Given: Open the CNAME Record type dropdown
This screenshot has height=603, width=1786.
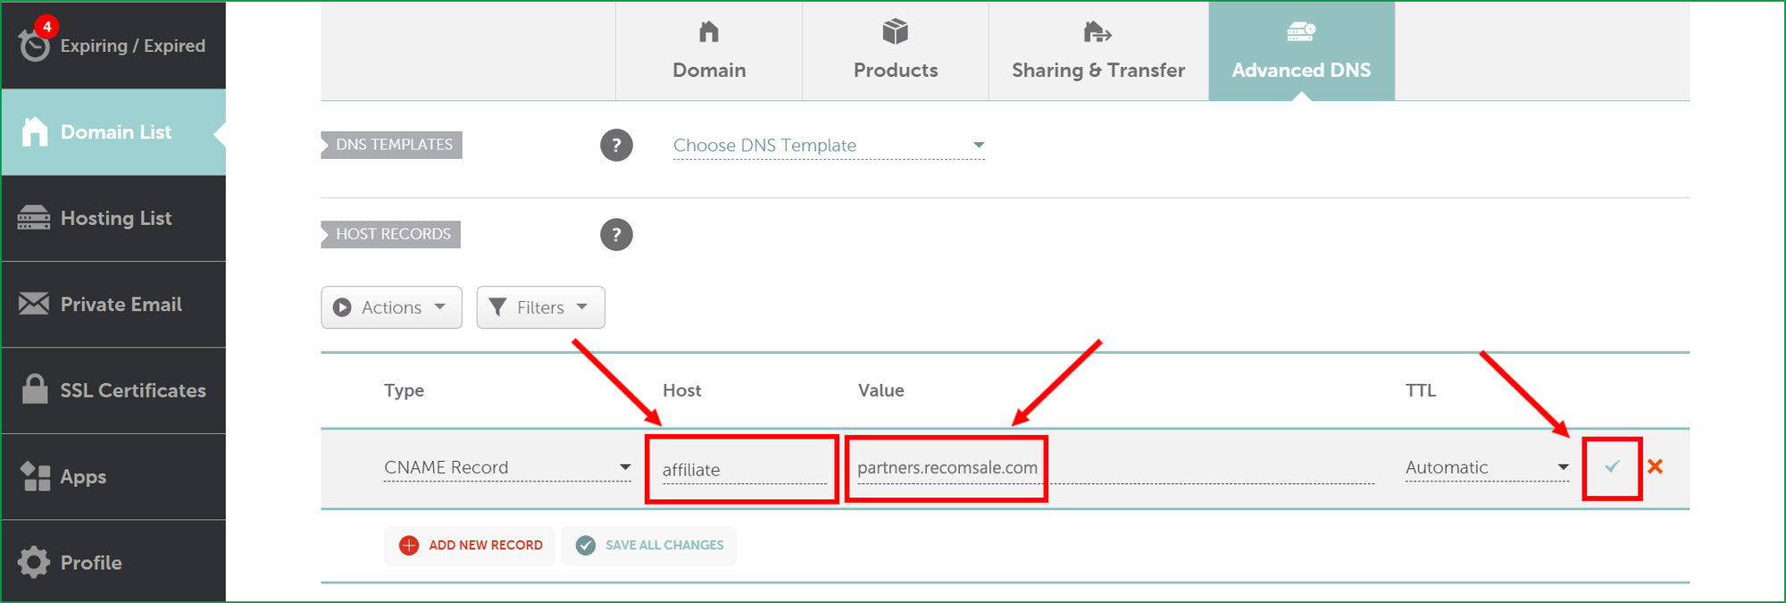Looking at the screenshot, I should click(507, 467).
